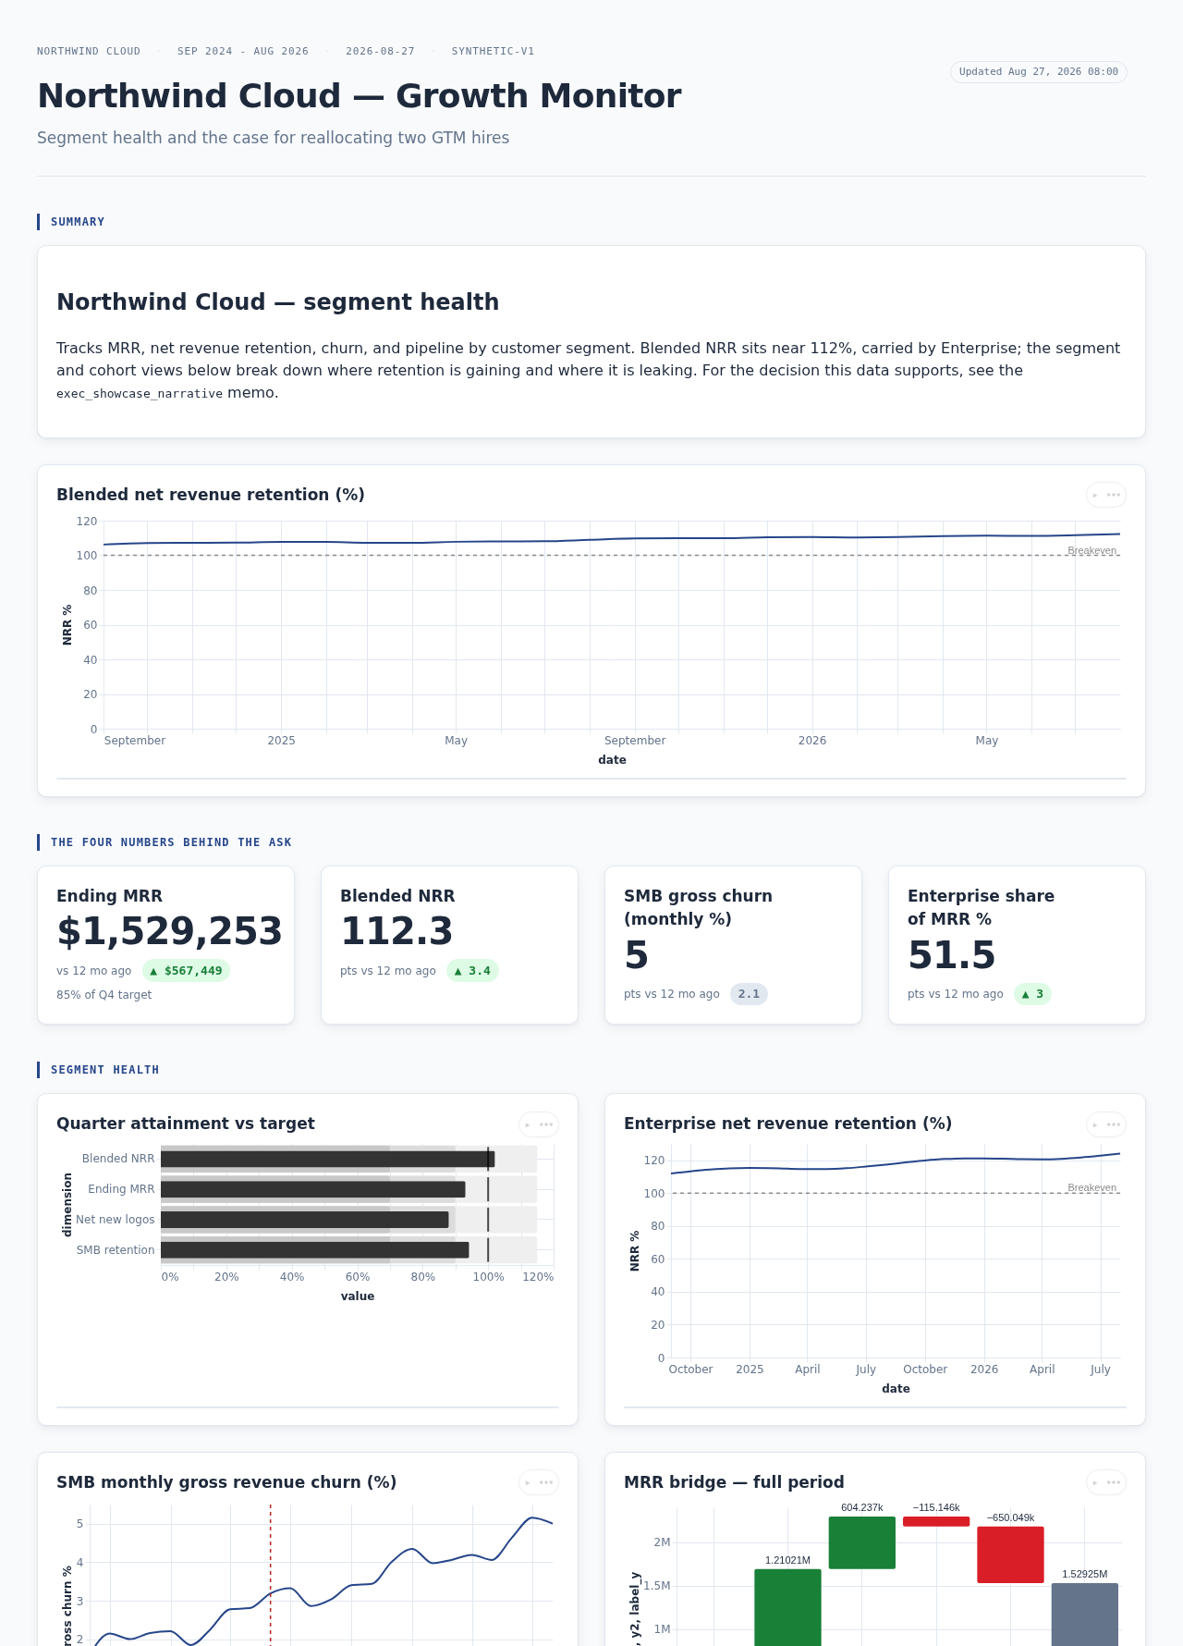This screenshot has height=1646, width=1183.
Task: Select the 51.5 Enterprise share value
Action: click(x=952, y=955)
